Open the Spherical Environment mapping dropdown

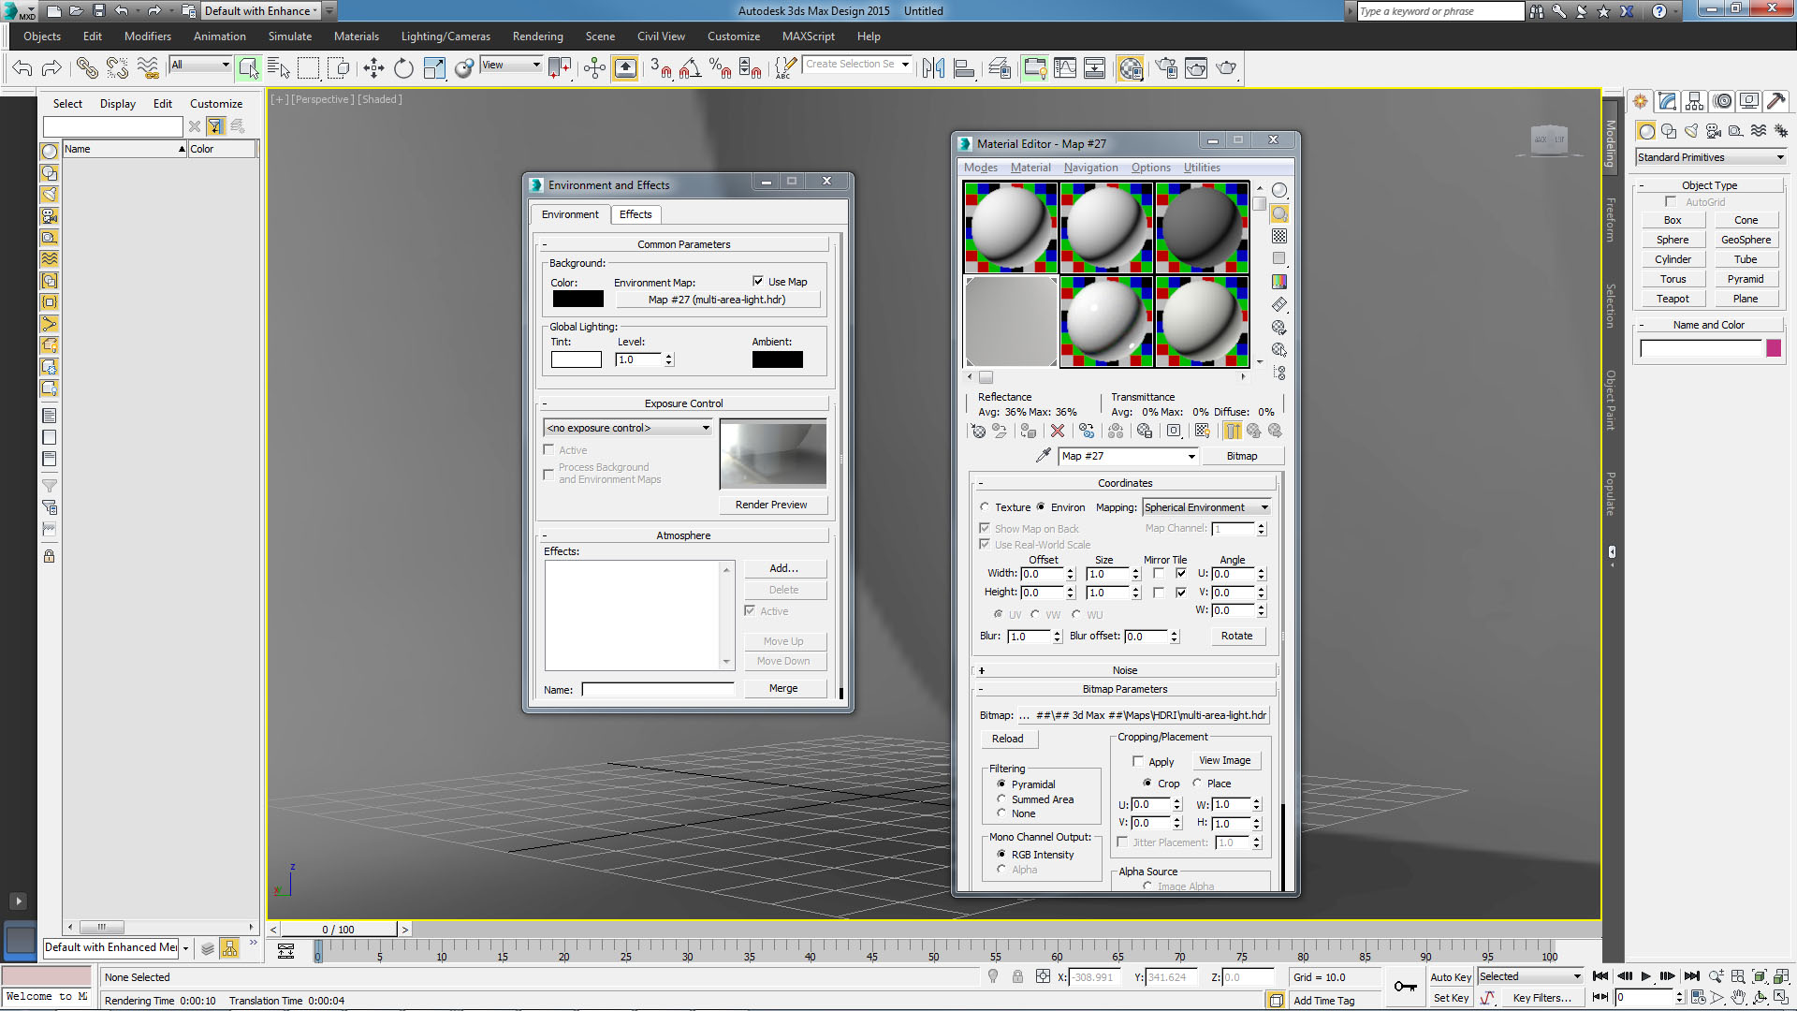1206,507
